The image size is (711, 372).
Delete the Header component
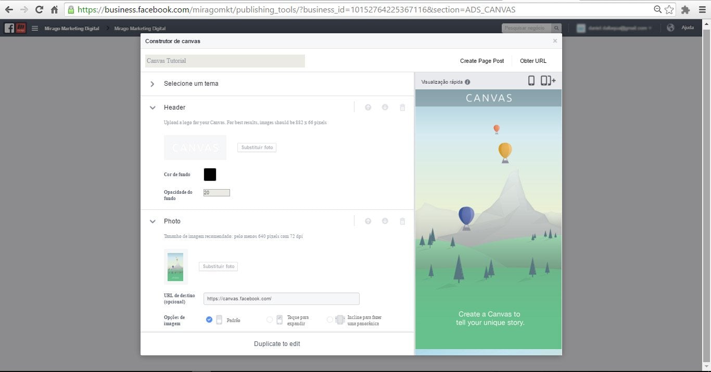(x=402, y=108)
